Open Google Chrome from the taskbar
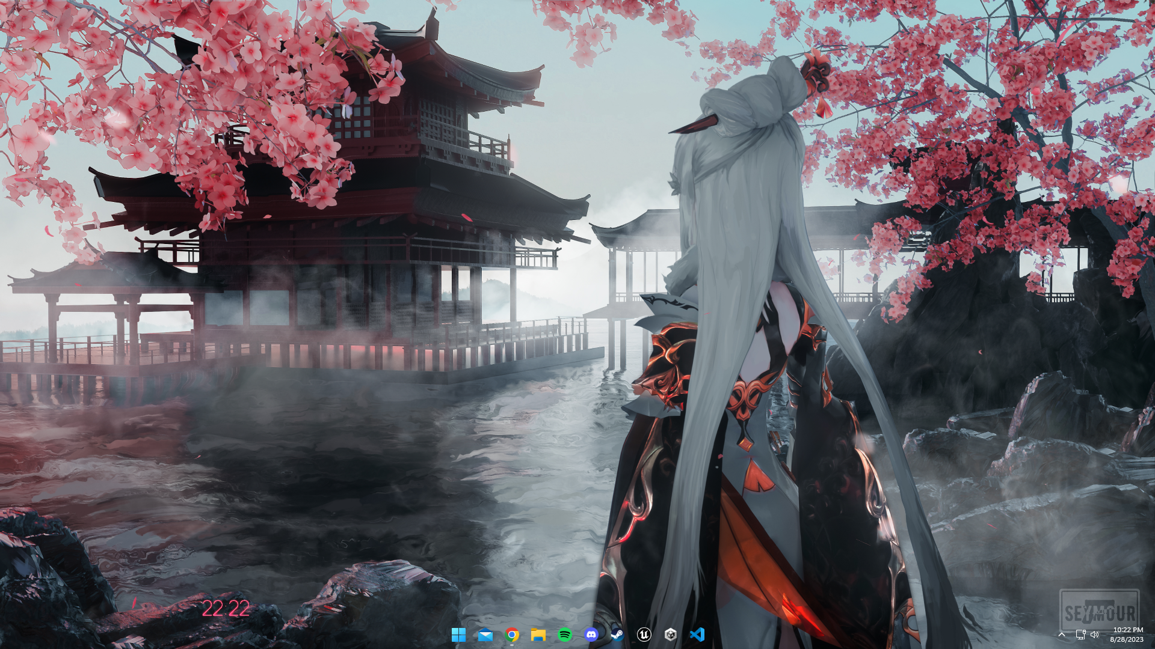 point(512,635)
